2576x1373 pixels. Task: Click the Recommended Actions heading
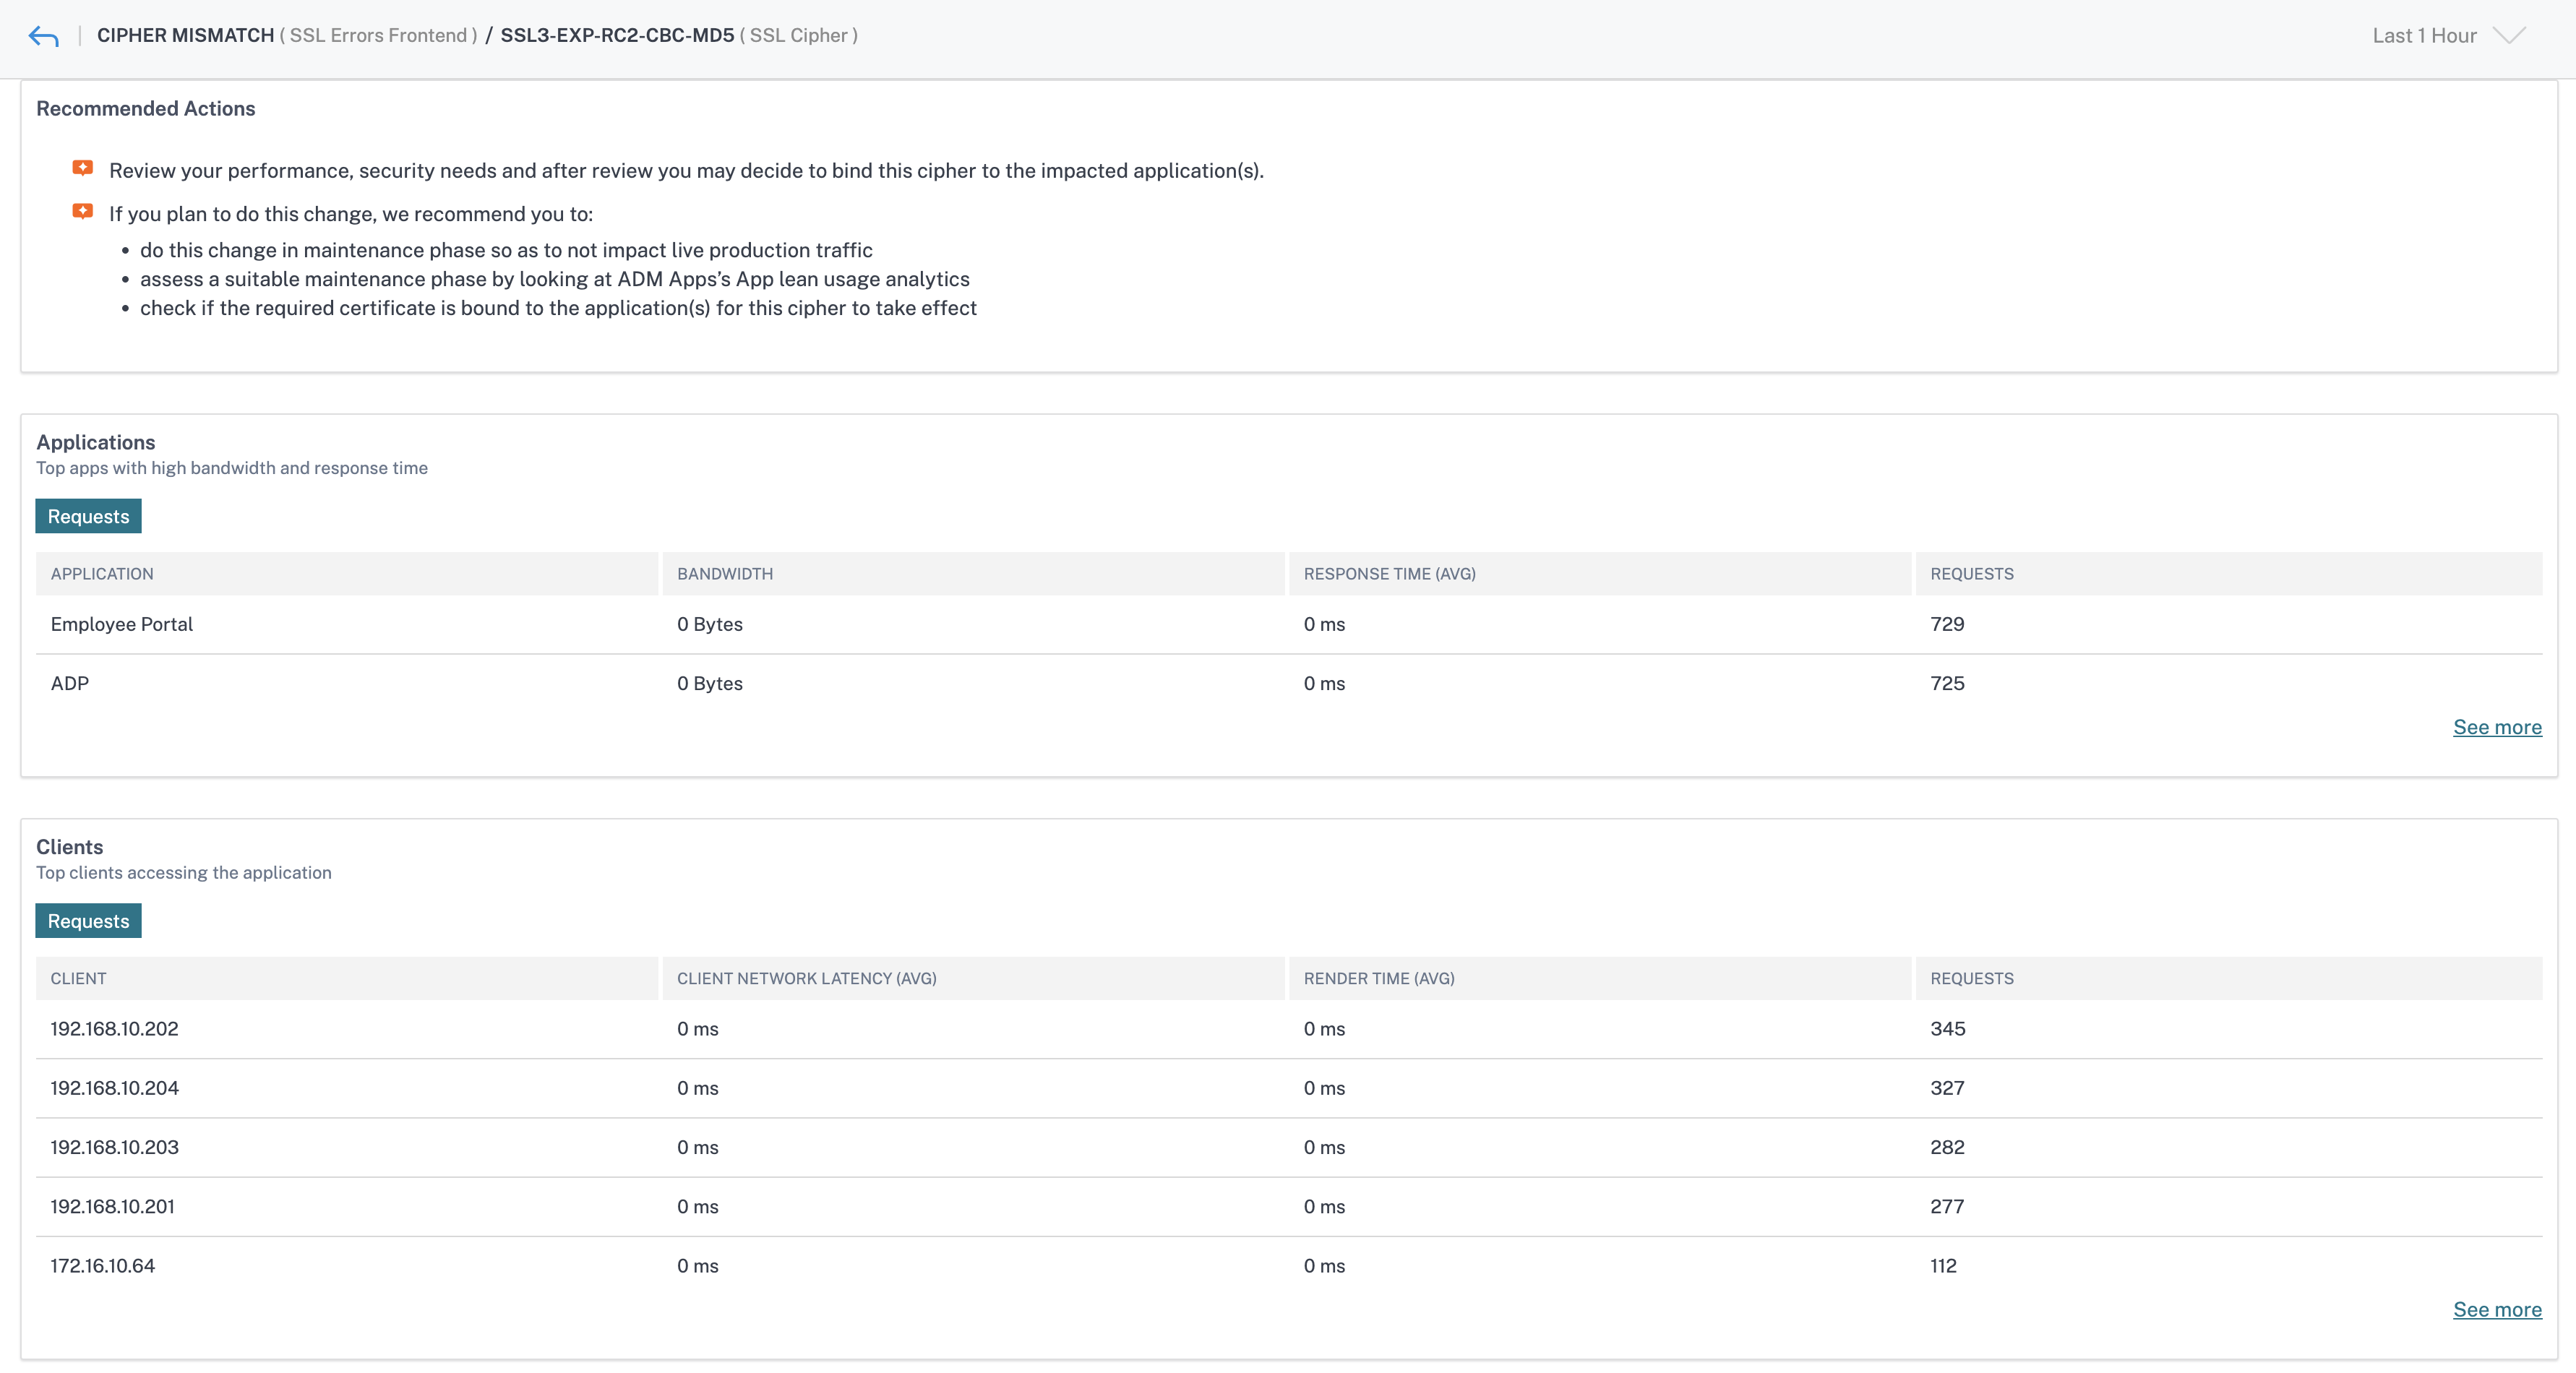[145, 108]
